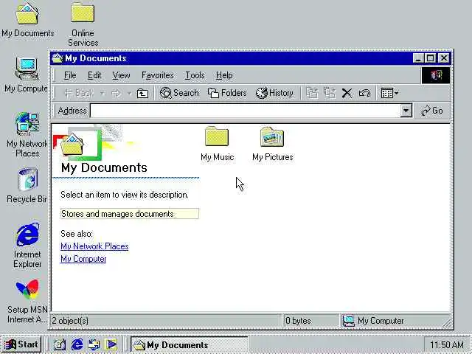
Task: Open the Search pane
Action: [x=179, y=93]
